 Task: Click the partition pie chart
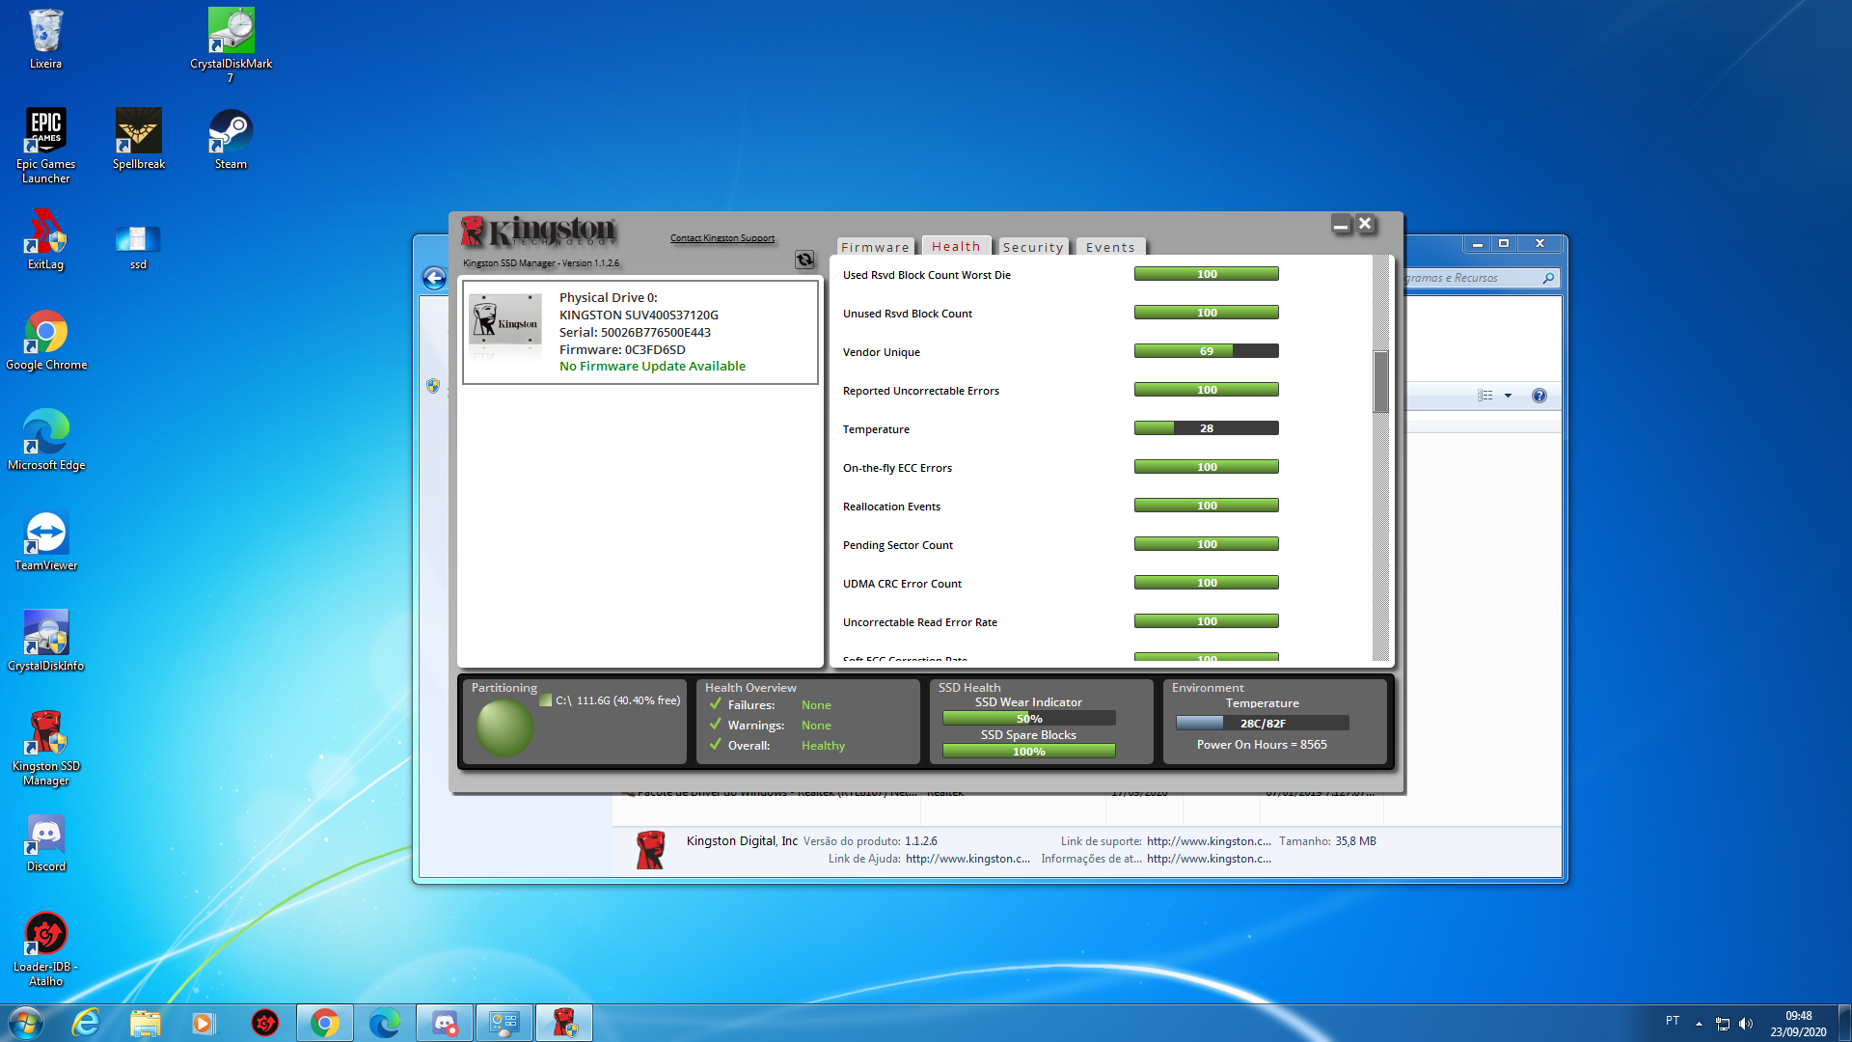(x=504, y=727)
